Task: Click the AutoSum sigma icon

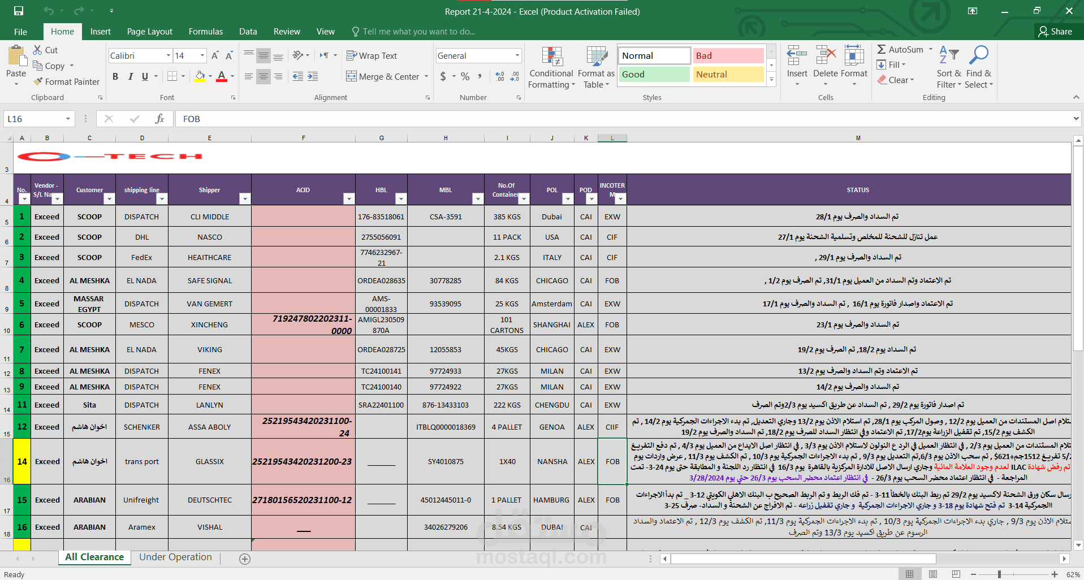Action: 882,50
